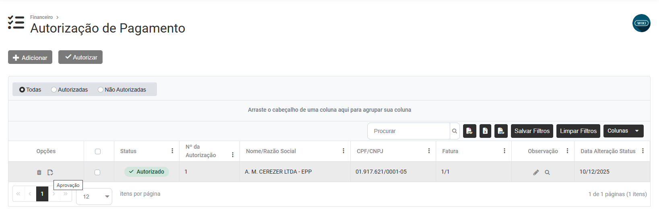Export the table as PDF

click(470, 131)
